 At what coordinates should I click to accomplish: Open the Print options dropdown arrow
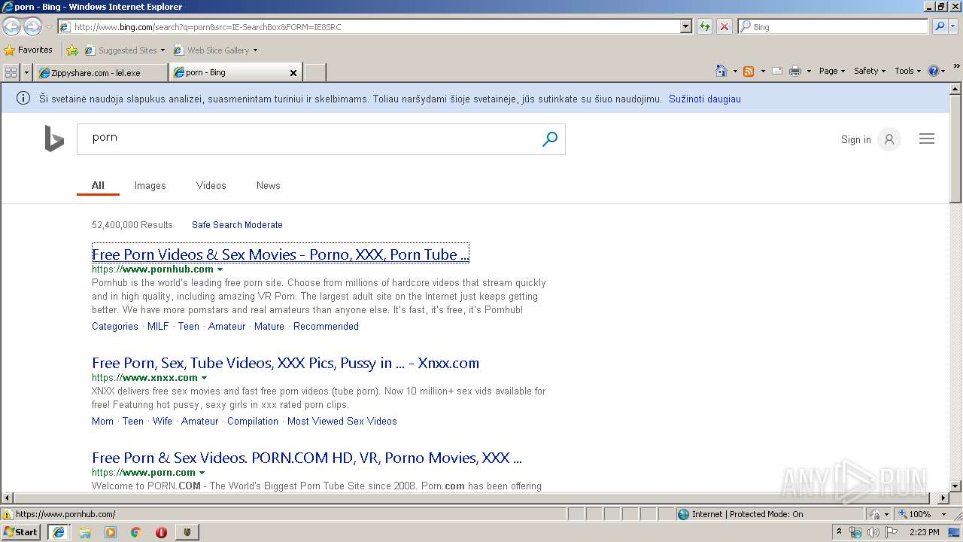pyautogui.click(x=809, y=71)
